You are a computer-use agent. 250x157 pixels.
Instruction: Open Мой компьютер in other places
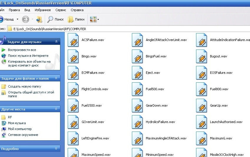(x=20, y=129)
